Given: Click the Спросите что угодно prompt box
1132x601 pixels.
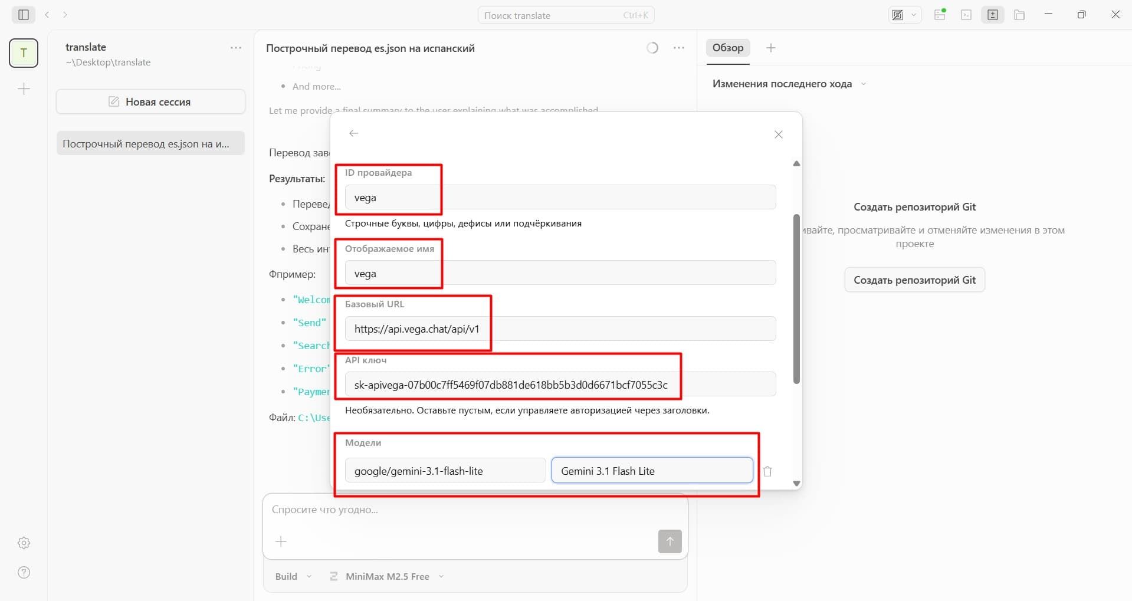Looking at the screenshot, I should [x=475, y=510].
